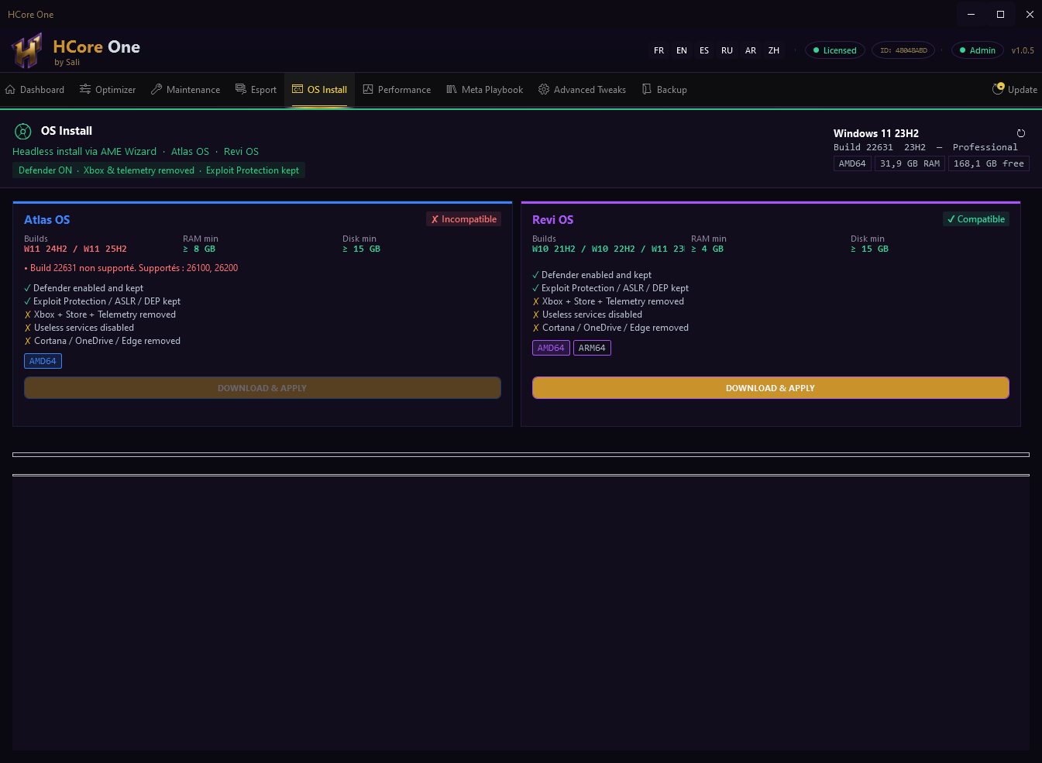Click Atlas OS Download & Apply button
The image size is (1042, 763).
point(263,388)
